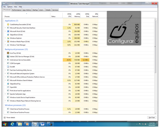159x128 pixels.
Task: Click the ObjectDock (32 bit) icon
Action: (x=8, y=35)
